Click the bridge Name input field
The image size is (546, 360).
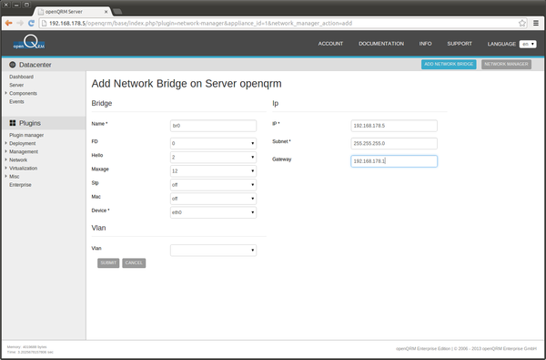[213, 126]
